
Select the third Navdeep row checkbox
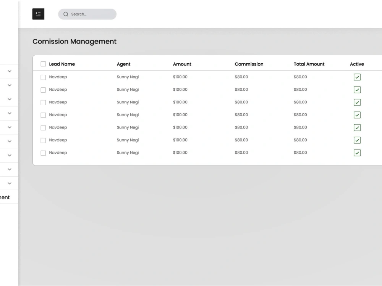point(43,103)
